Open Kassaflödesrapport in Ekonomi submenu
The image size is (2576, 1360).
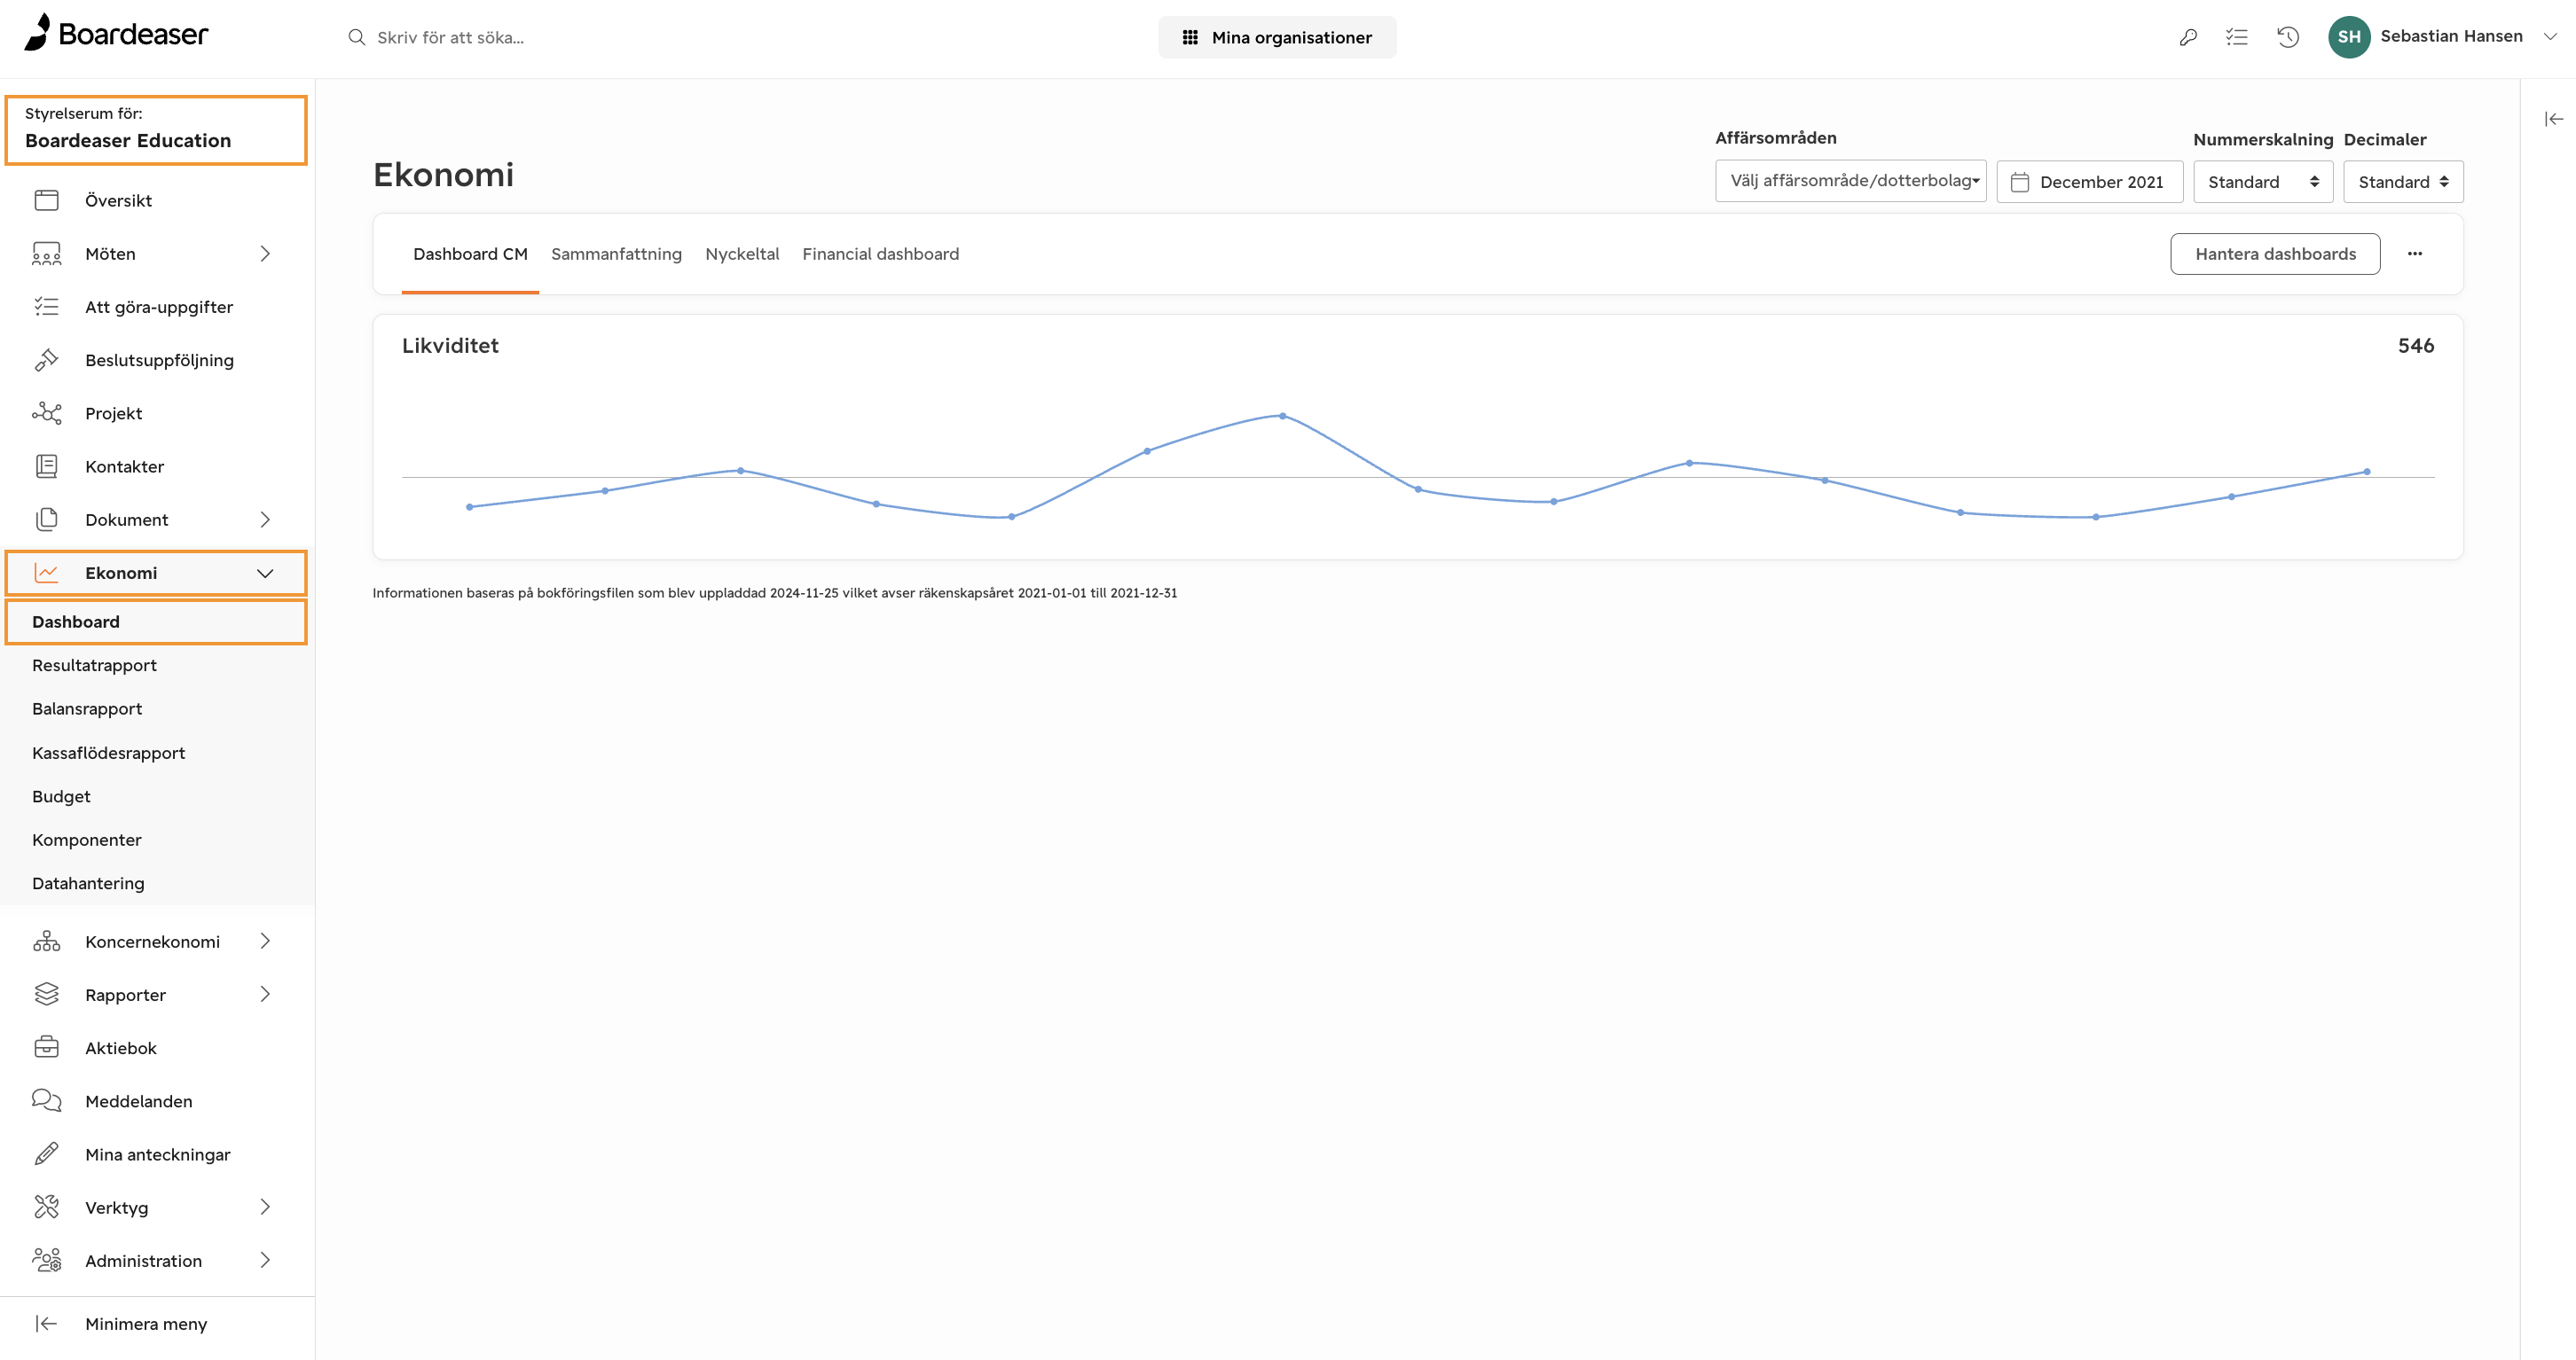point(108,753)
